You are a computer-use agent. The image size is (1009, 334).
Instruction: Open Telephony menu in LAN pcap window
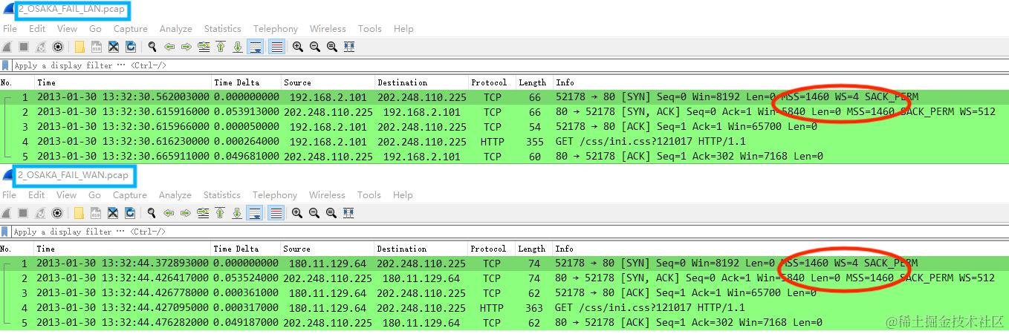click(x=276, y=29)
